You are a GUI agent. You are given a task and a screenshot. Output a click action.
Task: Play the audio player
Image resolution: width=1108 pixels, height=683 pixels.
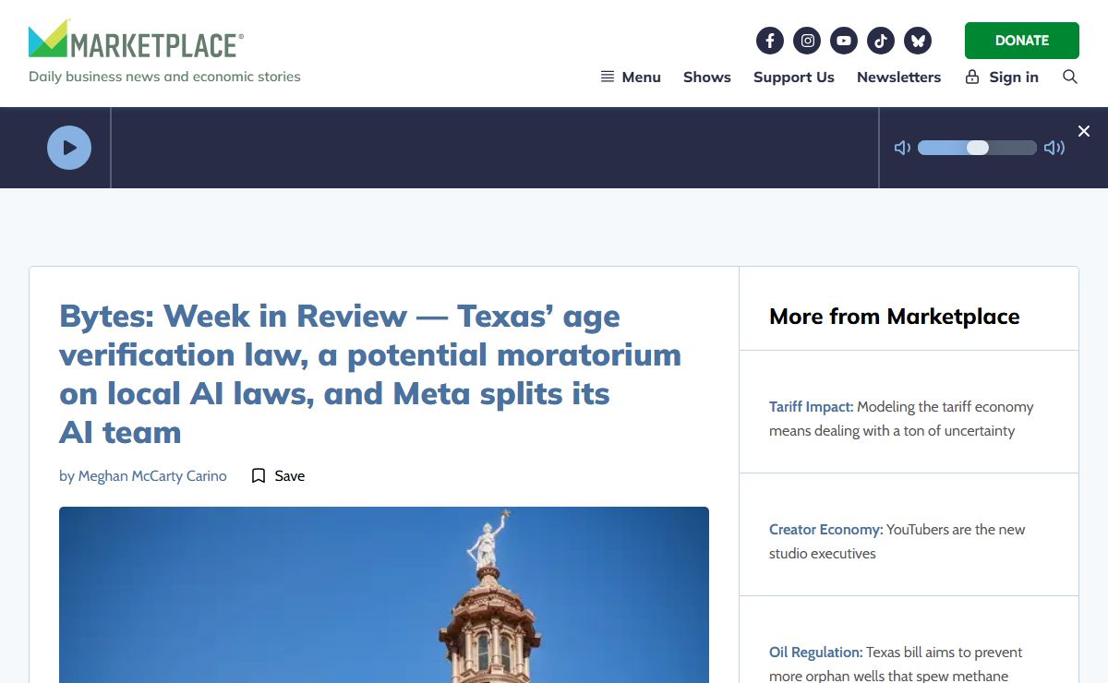pos(69,148)
